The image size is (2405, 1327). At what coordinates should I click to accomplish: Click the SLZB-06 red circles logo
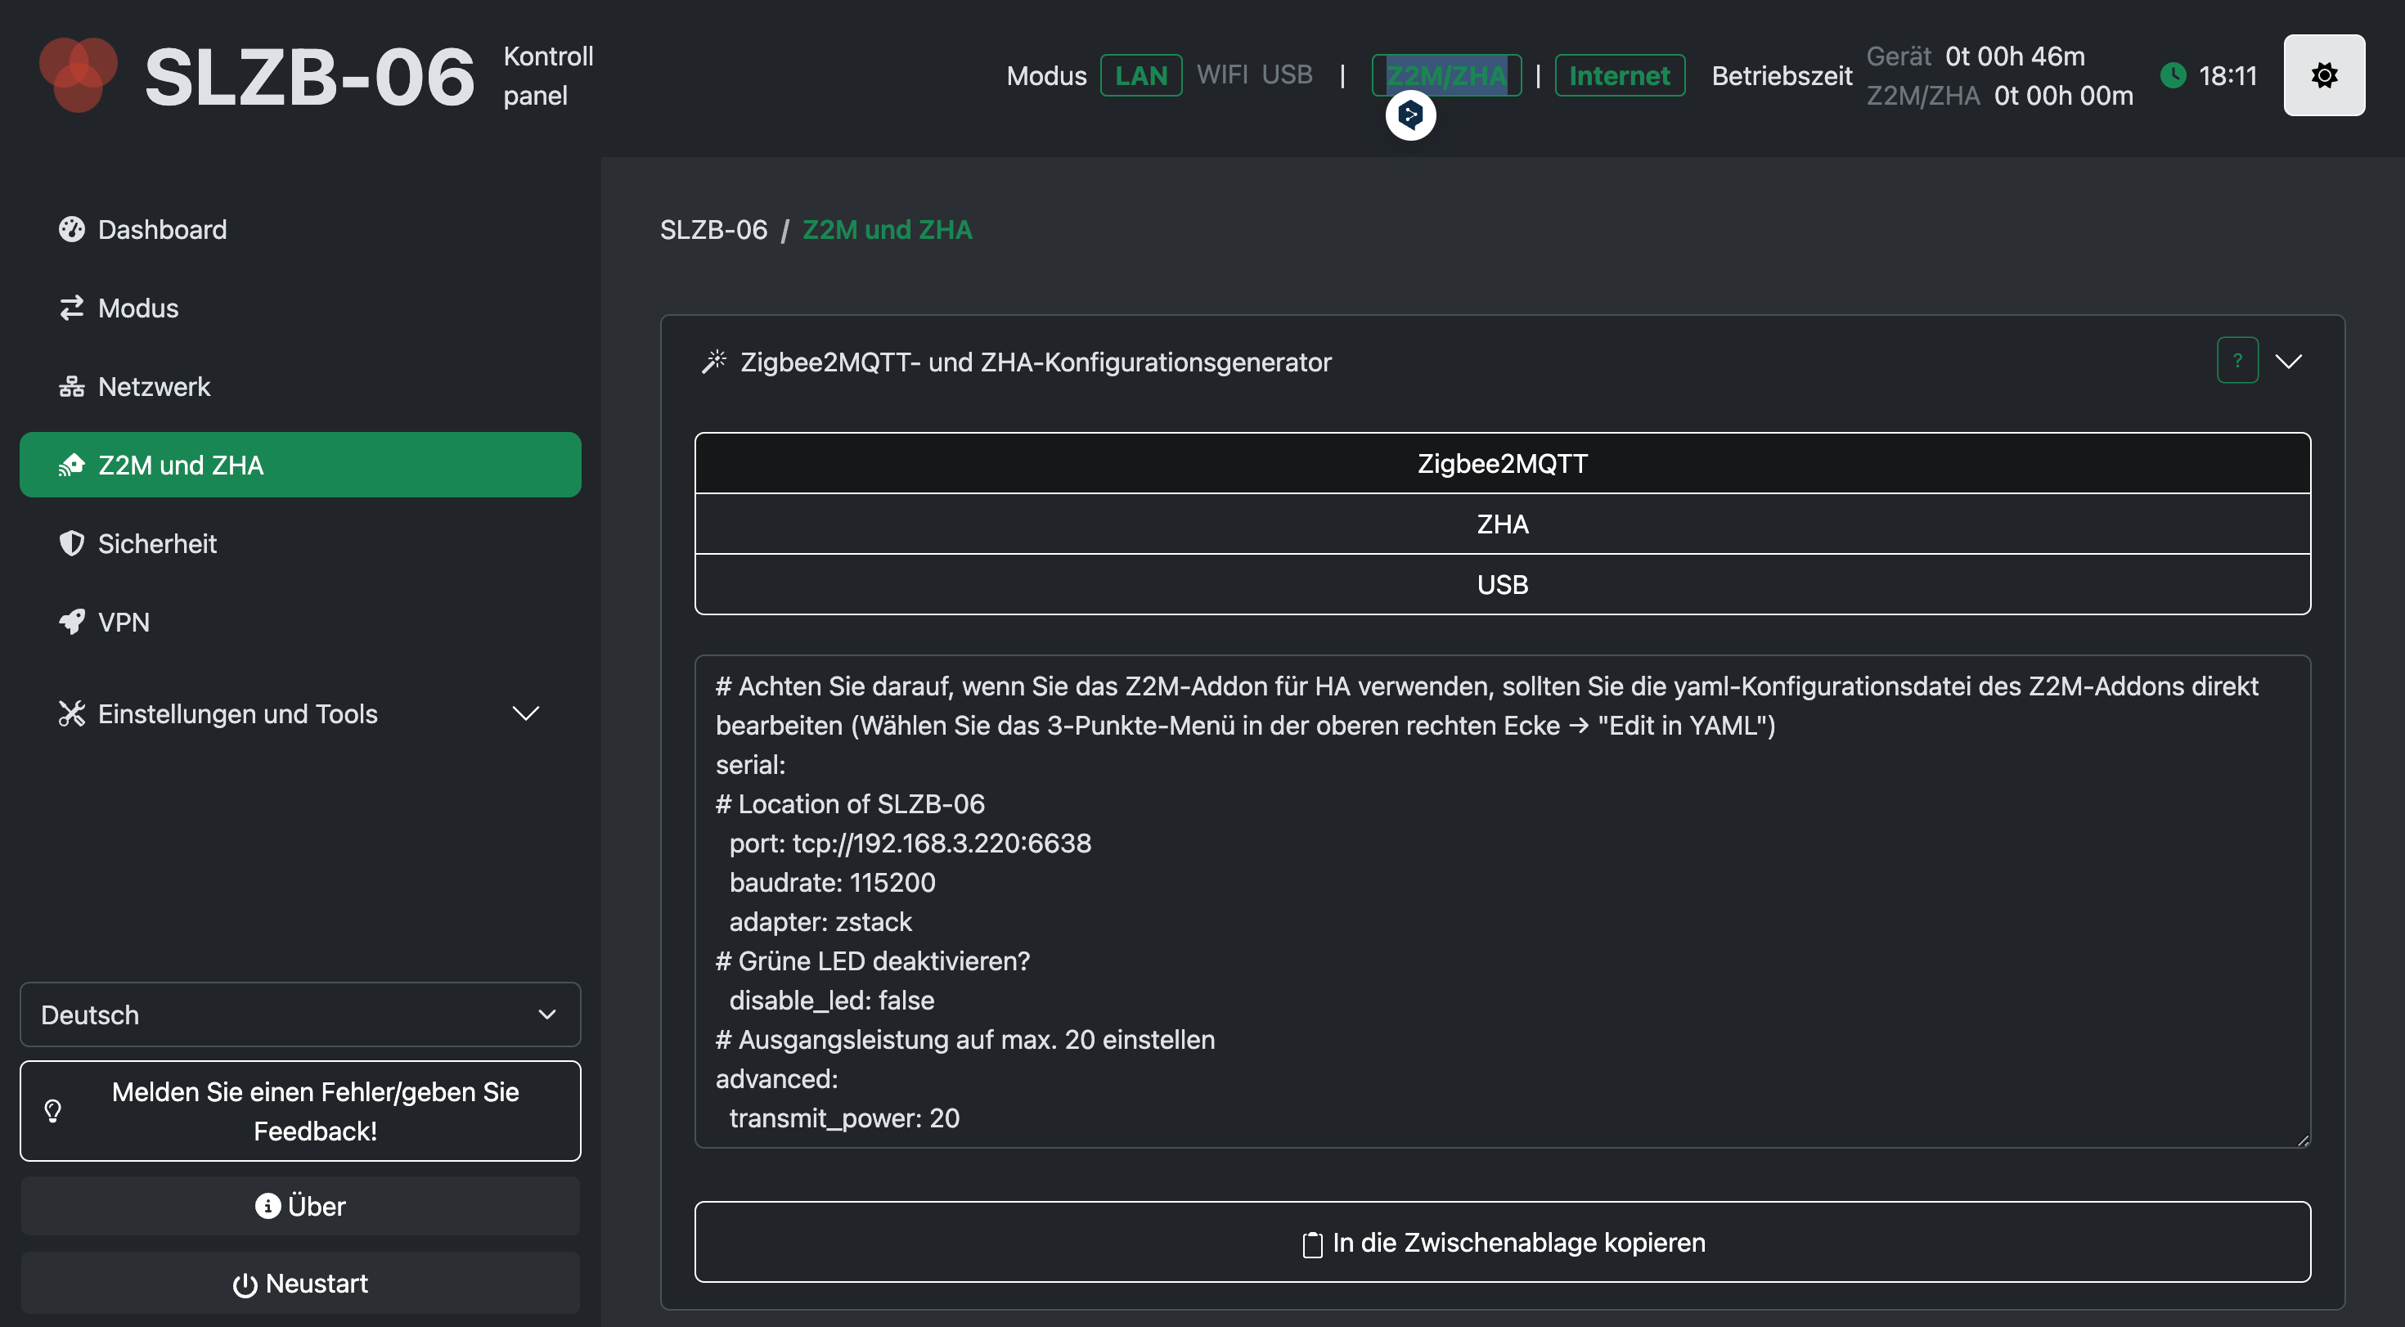79,74
